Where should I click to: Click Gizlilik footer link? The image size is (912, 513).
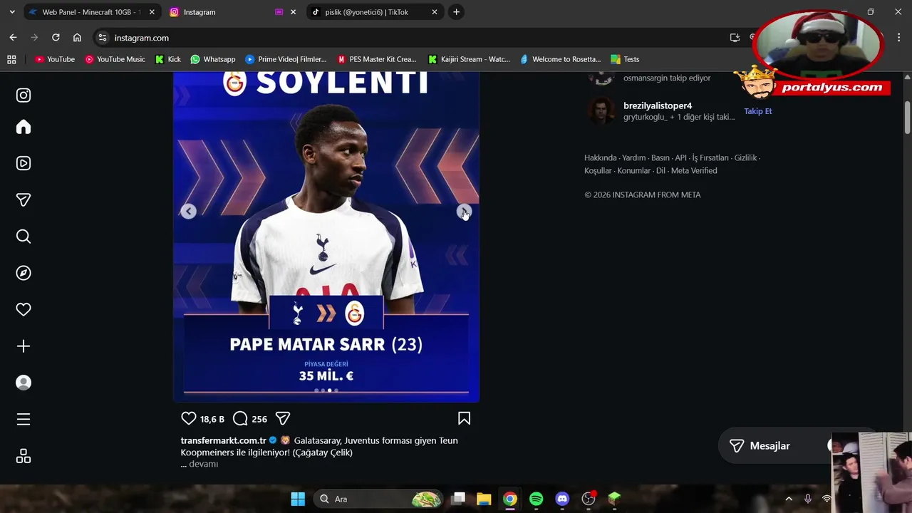click(x=745, y=157)
